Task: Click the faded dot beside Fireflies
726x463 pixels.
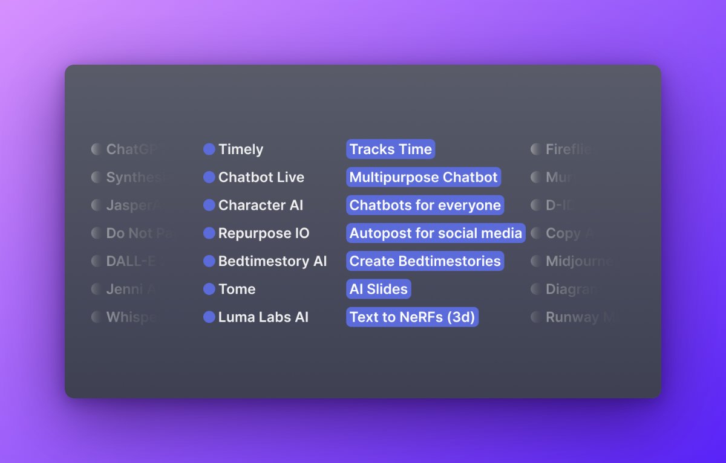Action: pyautogui.click(x=535, y=149)
